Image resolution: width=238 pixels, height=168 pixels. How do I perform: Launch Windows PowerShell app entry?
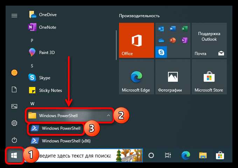pyautogui.click(x=56, y=128)
